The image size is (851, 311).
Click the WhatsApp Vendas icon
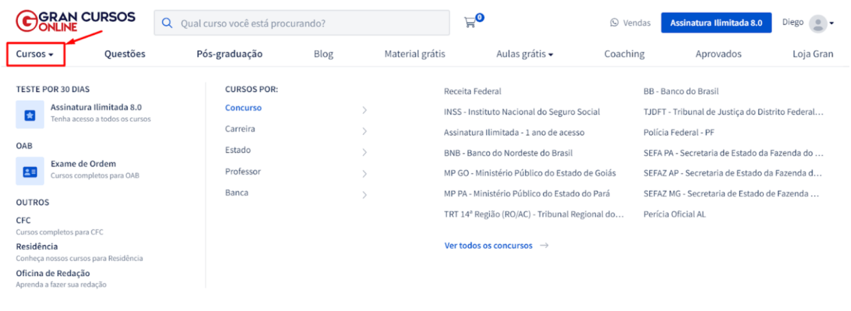[x=614, y=23]
